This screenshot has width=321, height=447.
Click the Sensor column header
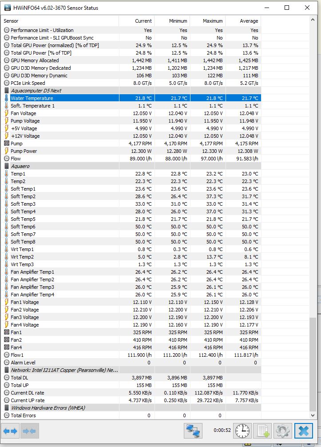click(x=60, y=21)
